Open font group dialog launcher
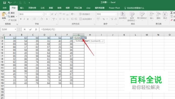175x99 pixels. 57,24
